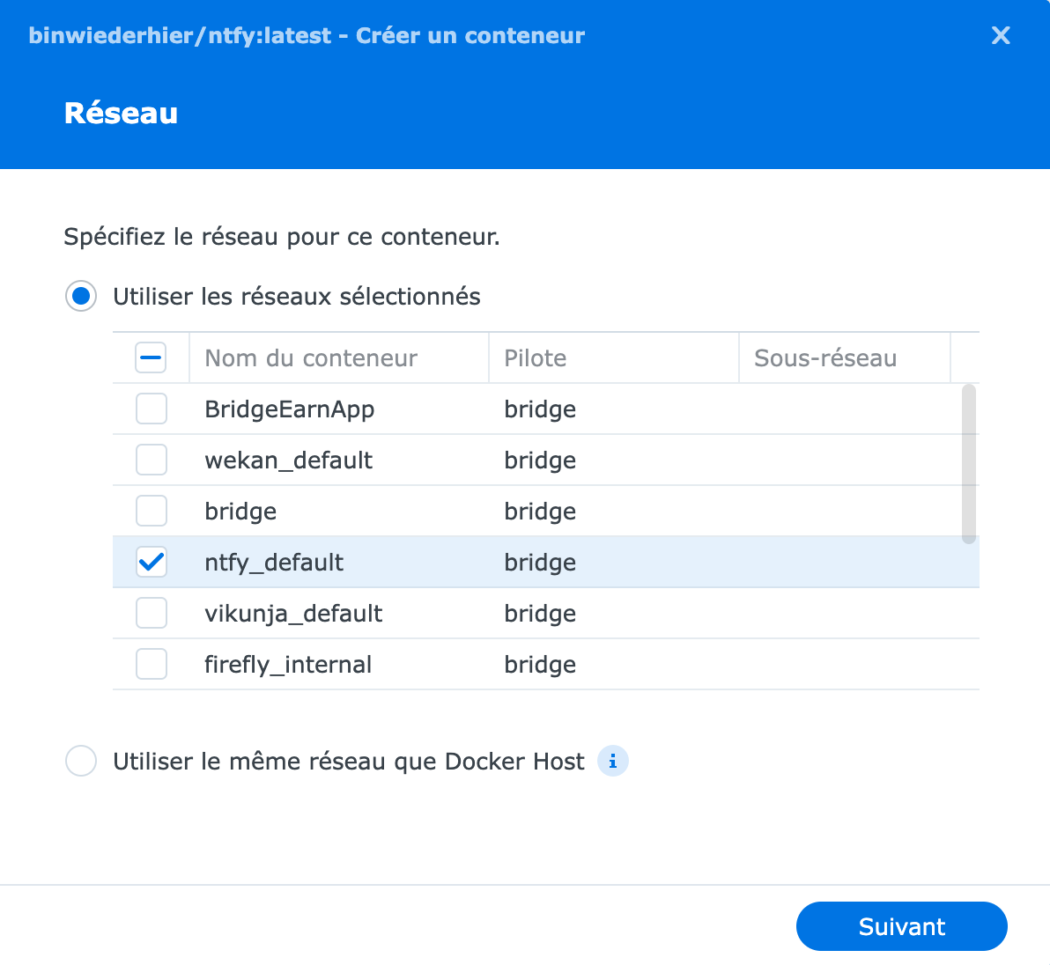Viewport: 1050px width, 965px height.
Task: Enable the vikunja_default network checkbox
Action: [152, 613]
